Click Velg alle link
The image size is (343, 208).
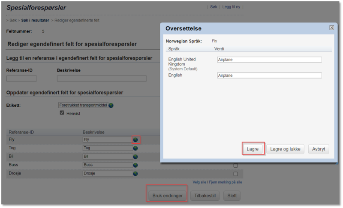(x=199, y=182)
